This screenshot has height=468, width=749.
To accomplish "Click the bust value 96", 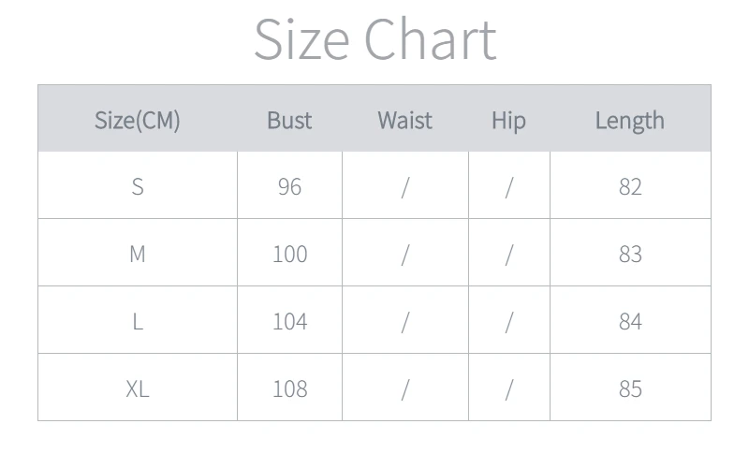I will pyautogui.click(x=289, y=186).
